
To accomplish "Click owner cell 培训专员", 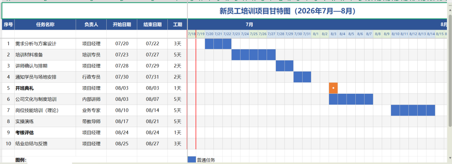I will click(91, 55).
